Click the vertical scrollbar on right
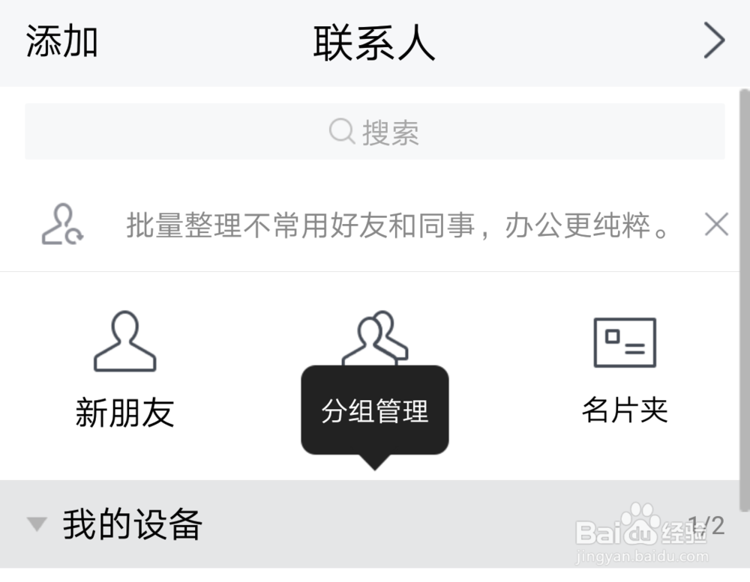Image resolution: width=750 pixels, height=582 pixels. 744,300
